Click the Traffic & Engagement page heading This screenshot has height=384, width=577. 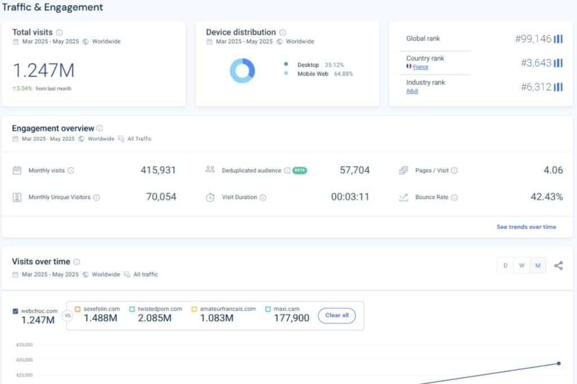tap(52, 7)
